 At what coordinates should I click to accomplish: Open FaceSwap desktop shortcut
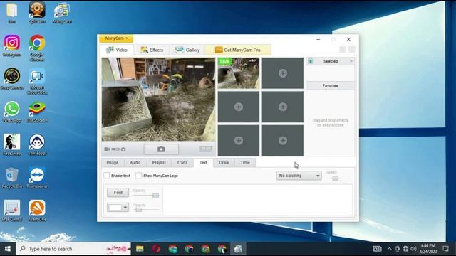pos(12,144)
